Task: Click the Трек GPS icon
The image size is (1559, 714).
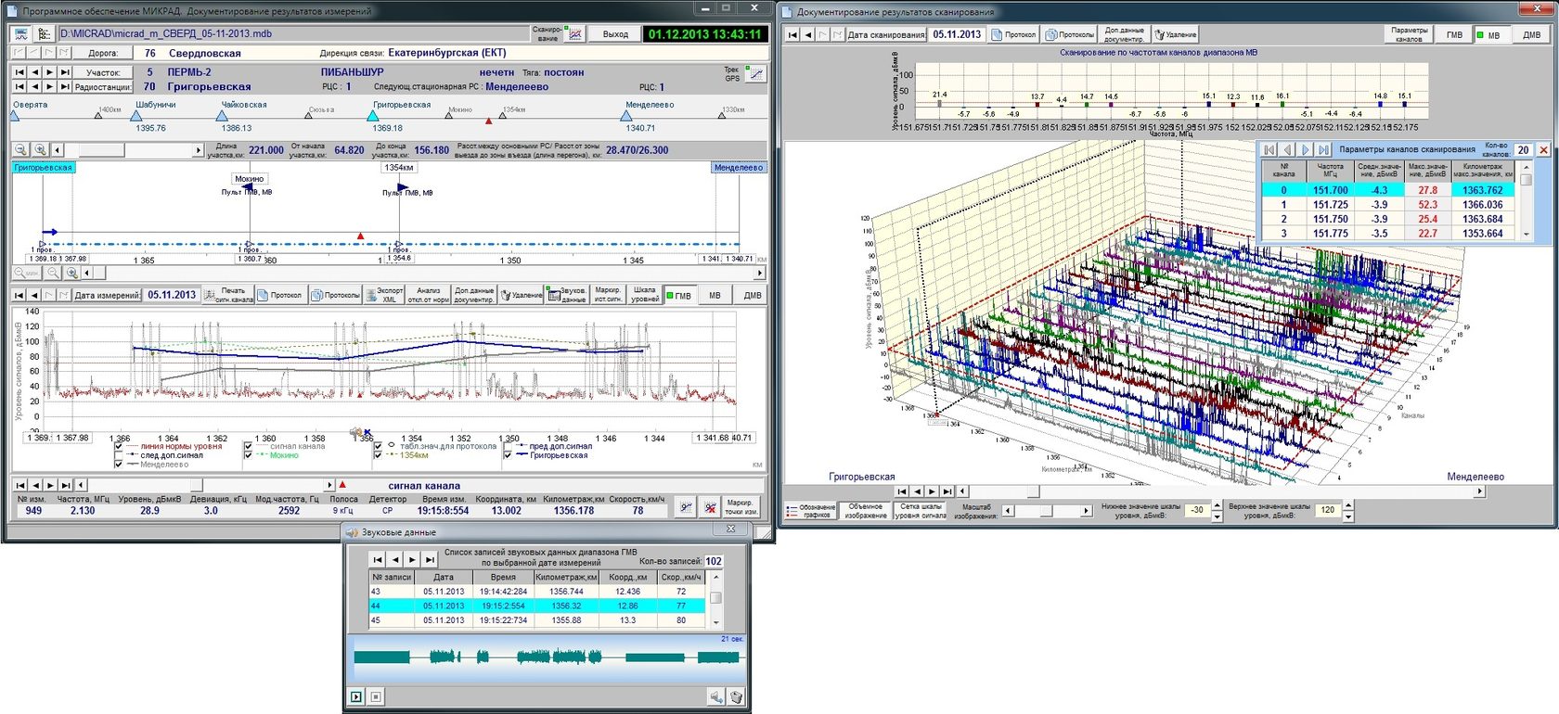Action: pos(756,73)
